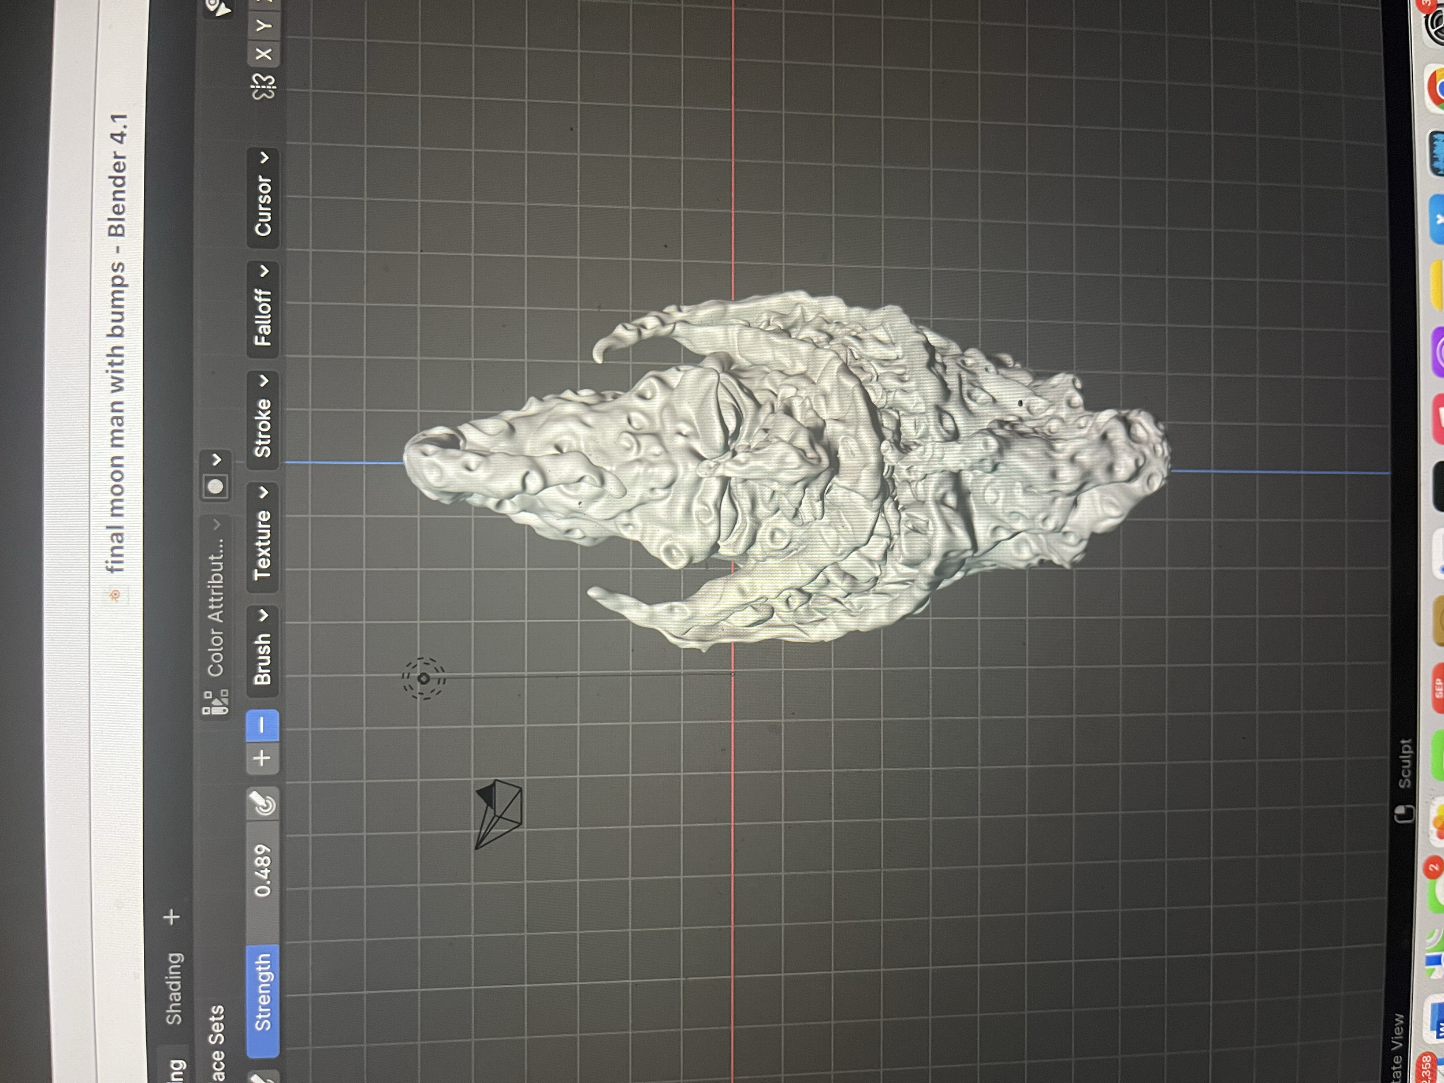Add a new workspace tab
The width and height of the screenshot is (1444, 1083).
coord(172,917)
